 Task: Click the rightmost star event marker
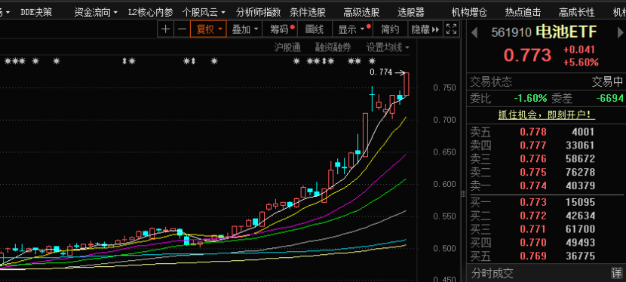coord(372,61)
